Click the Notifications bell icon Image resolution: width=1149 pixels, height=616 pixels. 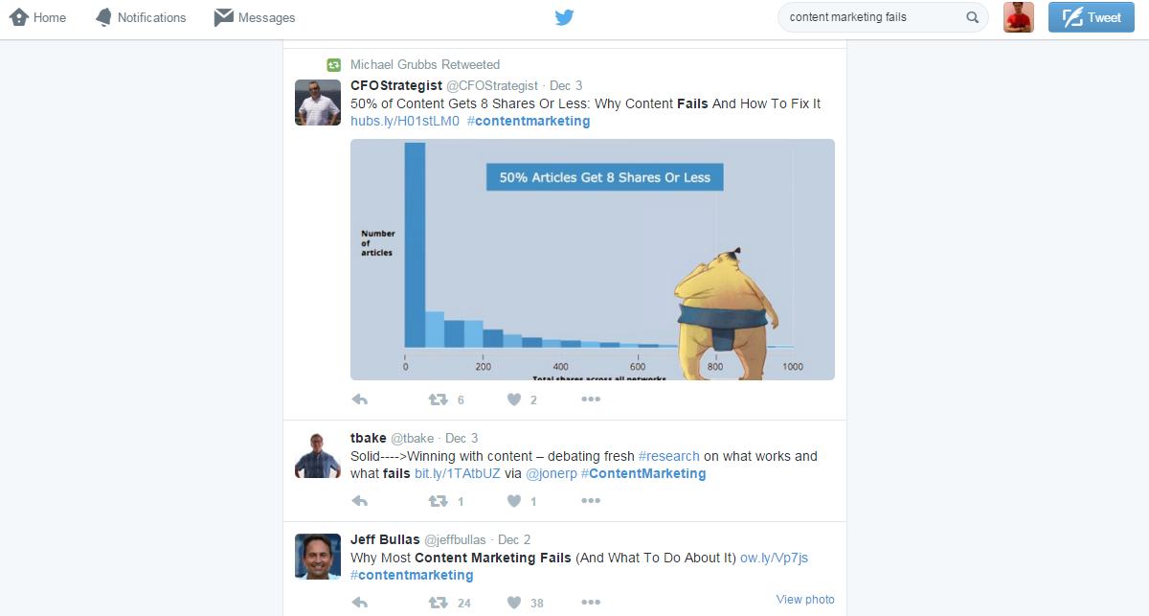click(103, 17)
